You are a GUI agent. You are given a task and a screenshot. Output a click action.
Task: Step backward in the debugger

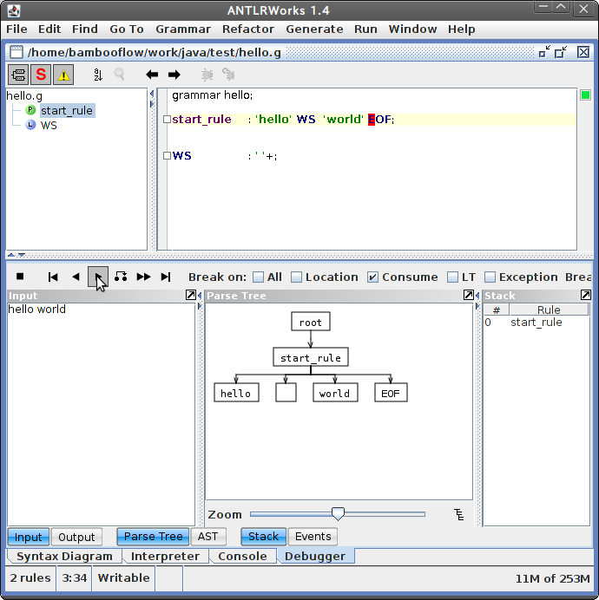click(76, 277)
